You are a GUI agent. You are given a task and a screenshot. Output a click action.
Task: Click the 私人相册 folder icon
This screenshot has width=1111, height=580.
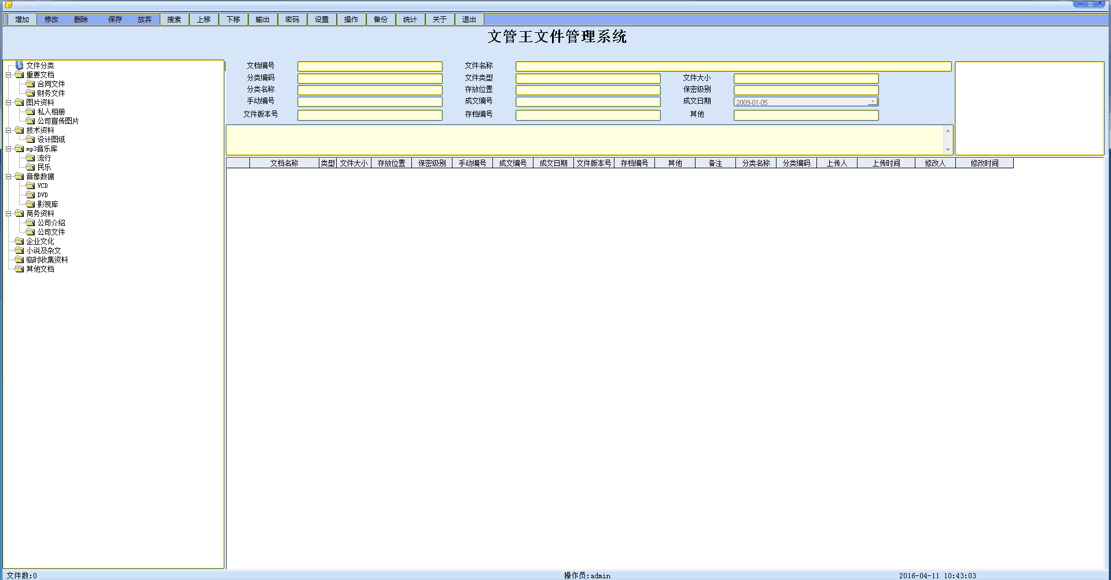(30, 112)
